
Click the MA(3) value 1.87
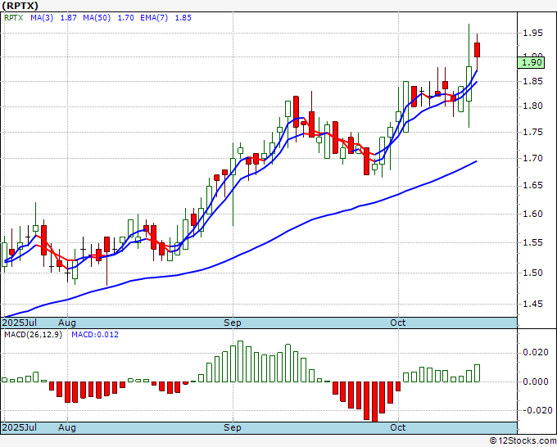click(68, 18)
